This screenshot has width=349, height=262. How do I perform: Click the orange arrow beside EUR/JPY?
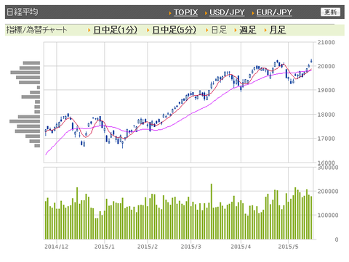[253, 13]
